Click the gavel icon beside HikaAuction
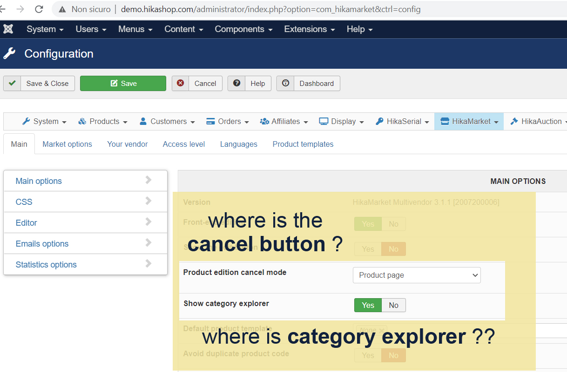 514,121
